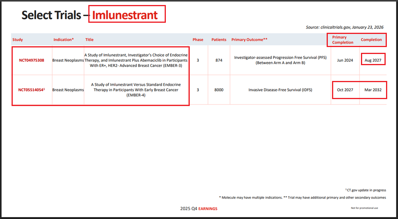Click the EMBER-4 study title text
Viewport: 398px width, 219px height.
click(x=136, y=90)
